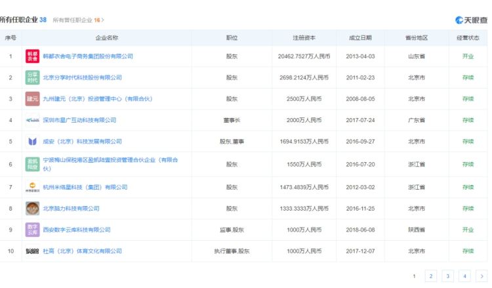
Task: Open 西安数字云库科技有限公司 link
Action: (77, 230)
